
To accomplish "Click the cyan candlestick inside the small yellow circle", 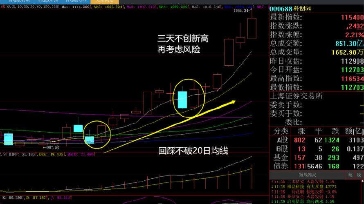I will pos(90,140).
